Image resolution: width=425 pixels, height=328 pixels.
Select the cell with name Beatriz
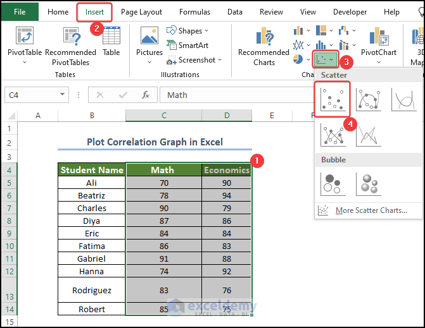point(92,195)
